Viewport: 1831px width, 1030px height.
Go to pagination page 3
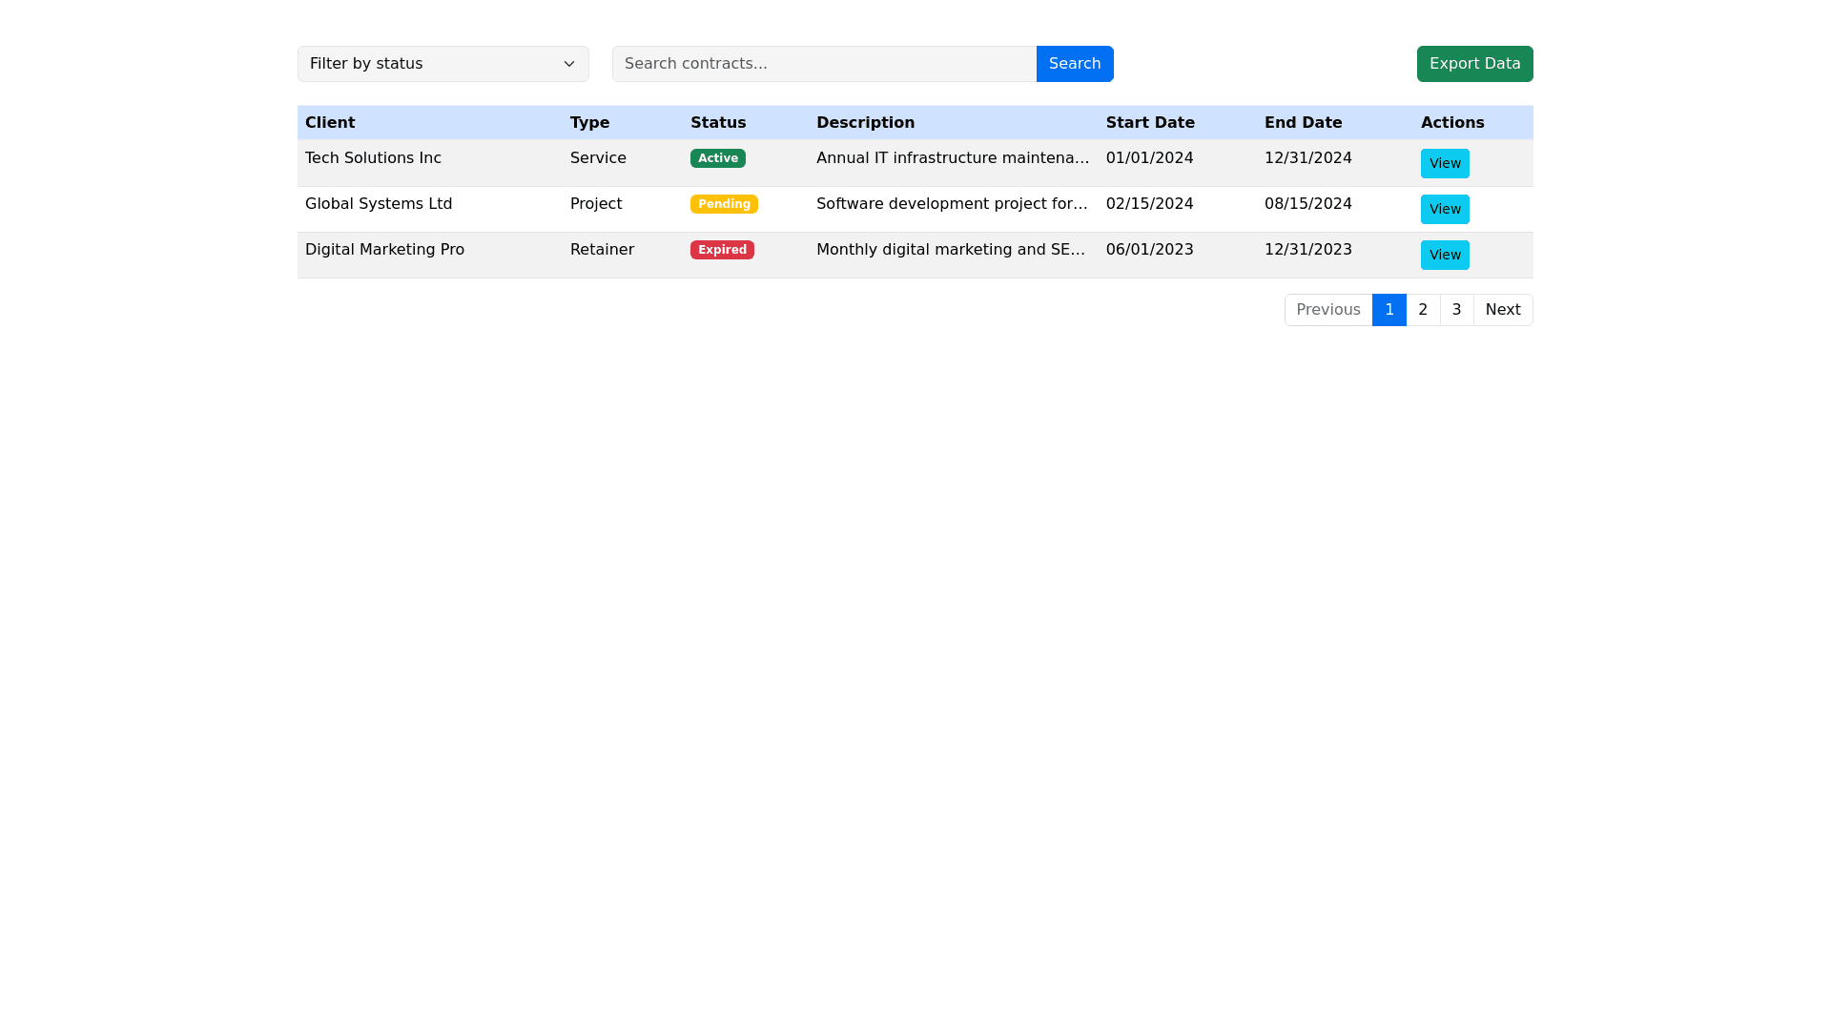click(1456, 310)
